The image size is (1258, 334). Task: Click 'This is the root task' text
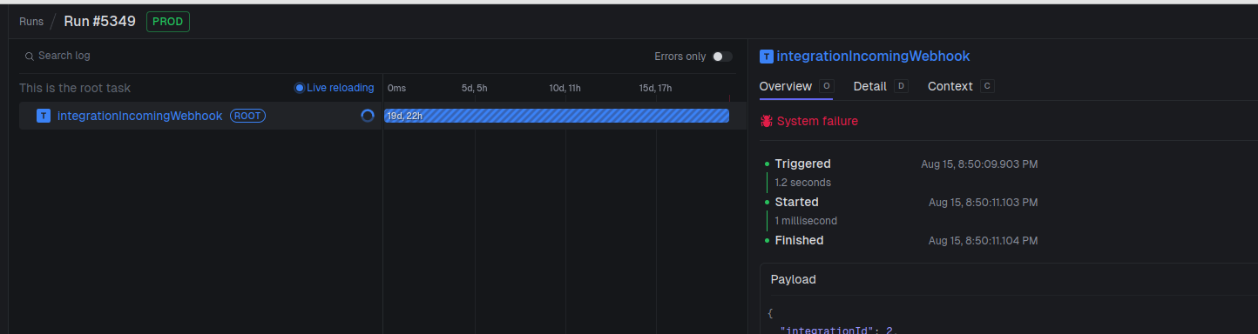click(x=75, y=88)
